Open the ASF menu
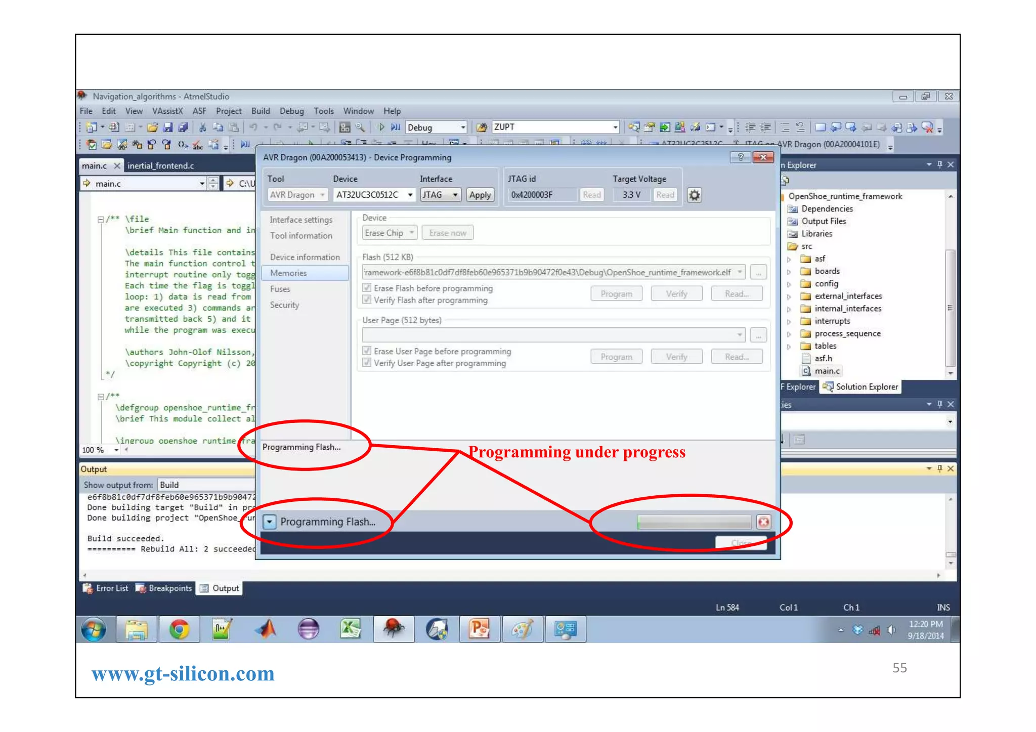The width and height of the screenshot is (1036, 732). tap(199, 111)
